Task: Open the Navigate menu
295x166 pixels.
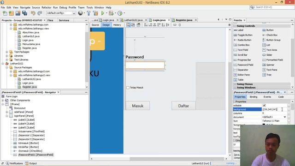Action: 25,7
